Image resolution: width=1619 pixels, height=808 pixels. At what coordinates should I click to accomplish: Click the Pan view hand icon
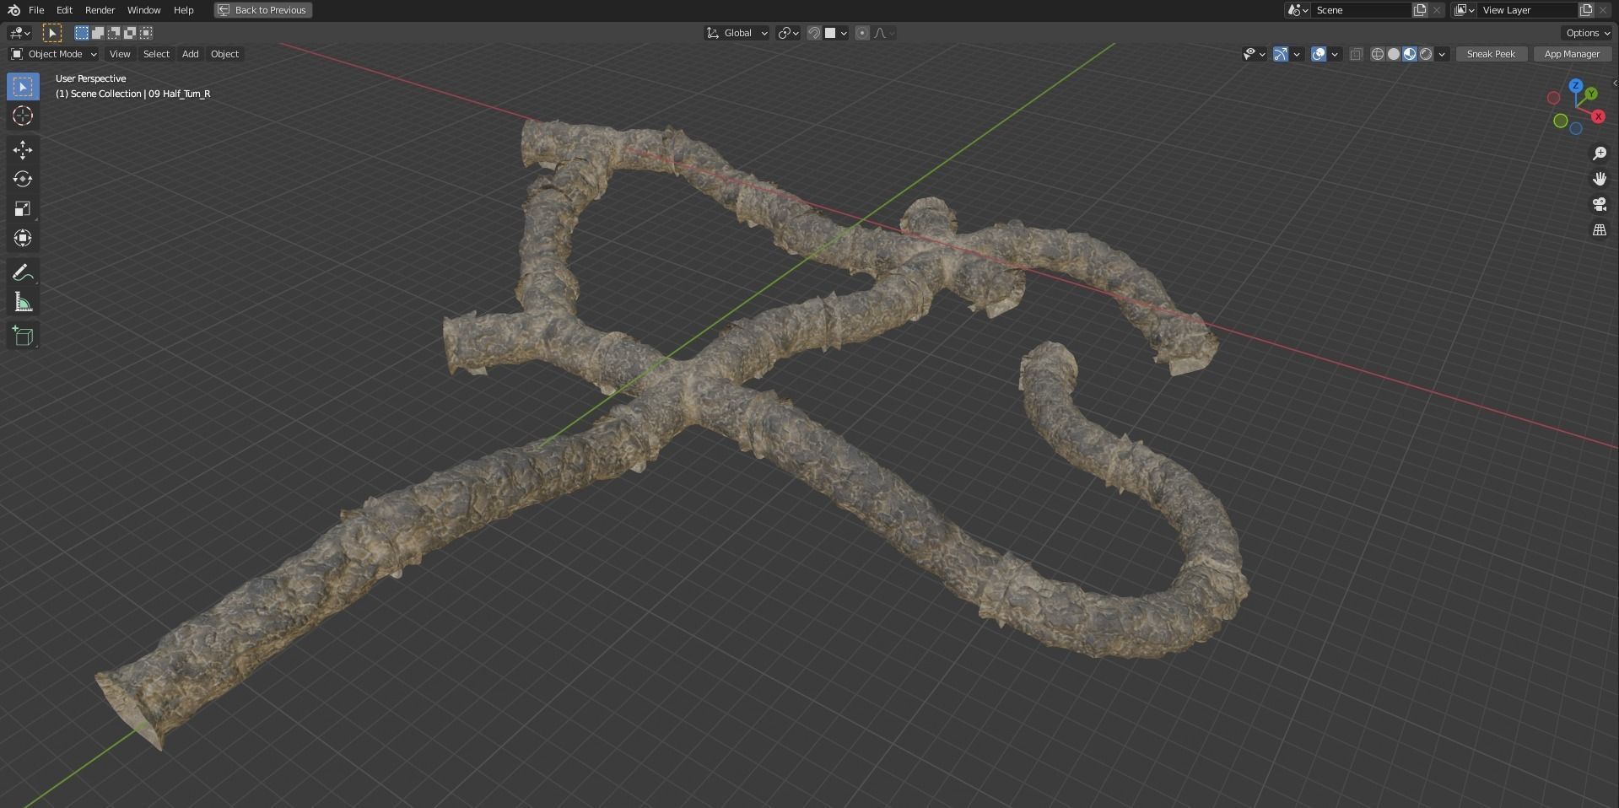(x=1599, y=179)
